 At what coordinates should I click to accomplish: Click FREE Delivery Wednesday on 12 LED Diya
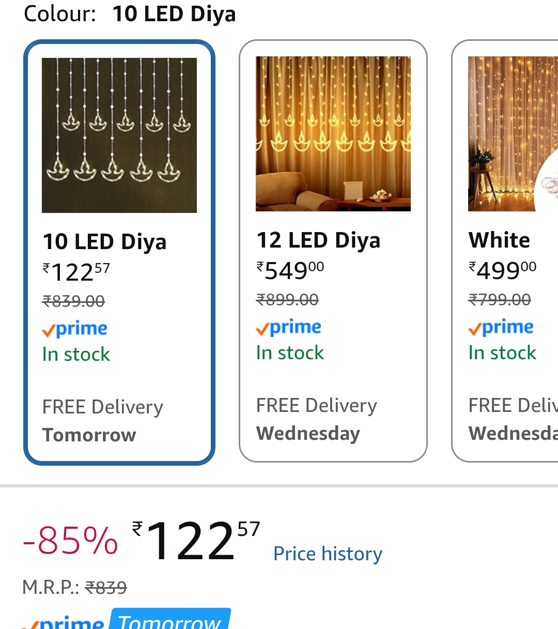[x=316, y=419]
